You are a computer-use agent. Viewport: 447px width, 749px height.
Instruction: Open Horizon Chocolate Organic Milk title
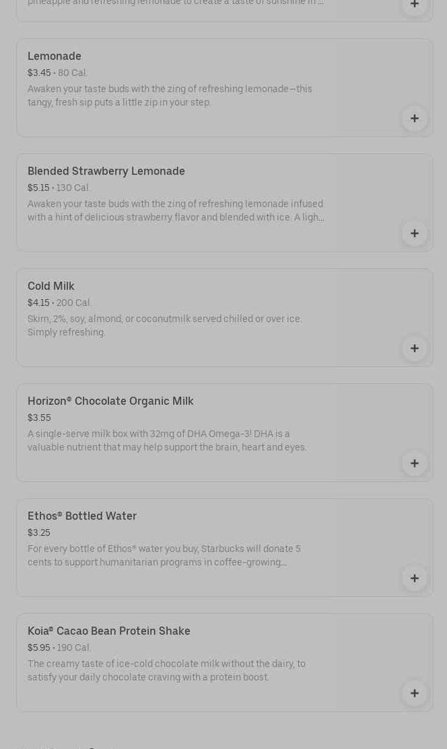click(110, 401)
